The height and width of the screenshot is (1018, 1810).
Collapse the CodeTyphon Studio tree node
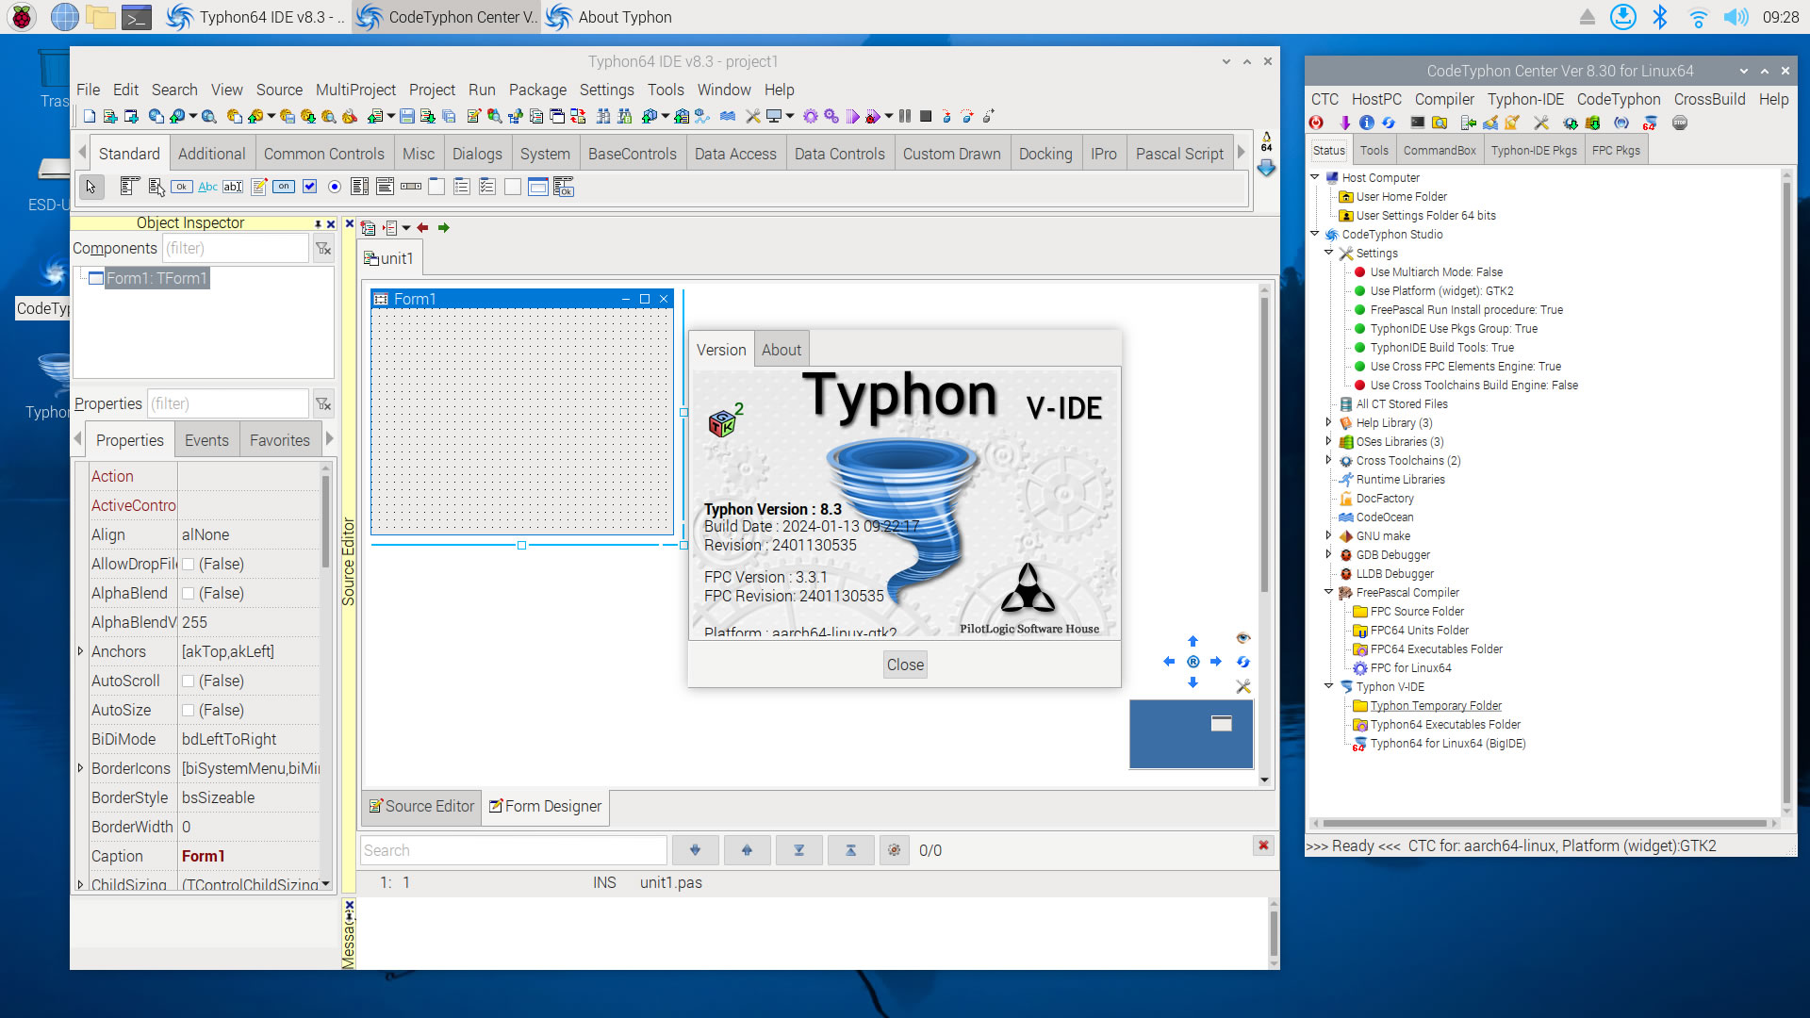pyautogui.click(x=1315, y=234)
